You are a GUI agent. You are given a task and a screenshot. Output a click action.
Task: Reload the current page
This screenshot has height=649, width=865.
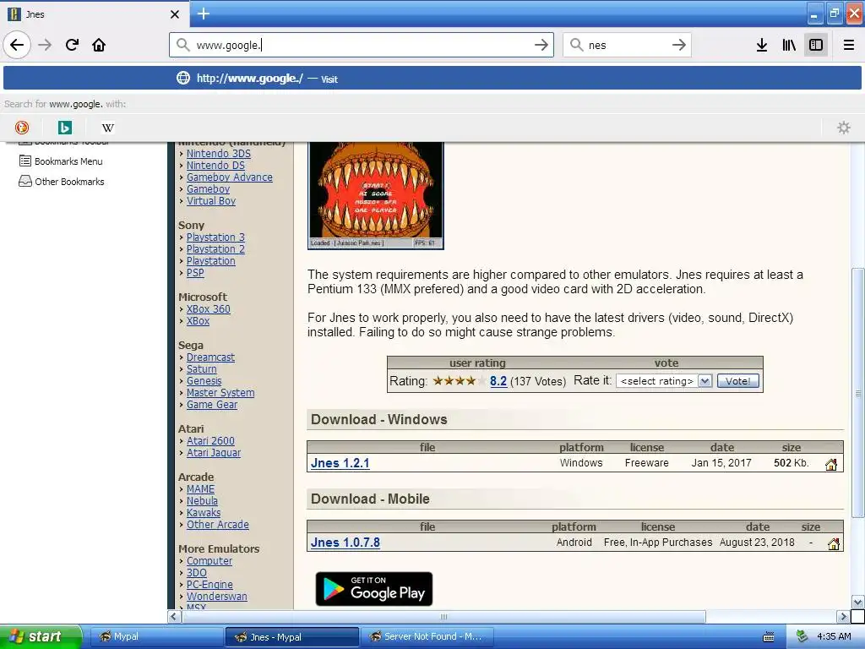[72, 45]
